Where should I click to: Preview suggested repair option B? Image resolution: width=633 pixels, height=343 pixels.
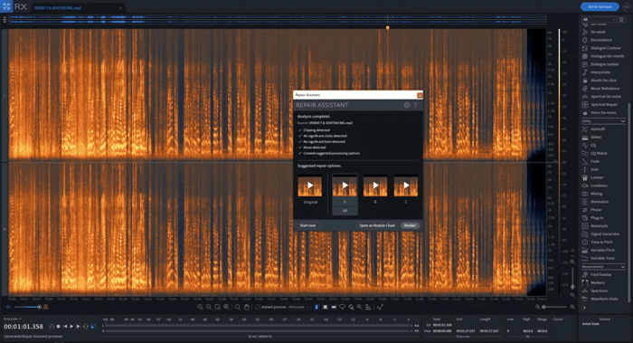pyautogui.click(x=375, y=186)
